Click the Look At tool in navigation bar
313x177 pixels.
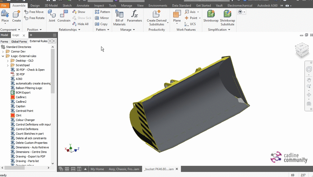point(309,103)
